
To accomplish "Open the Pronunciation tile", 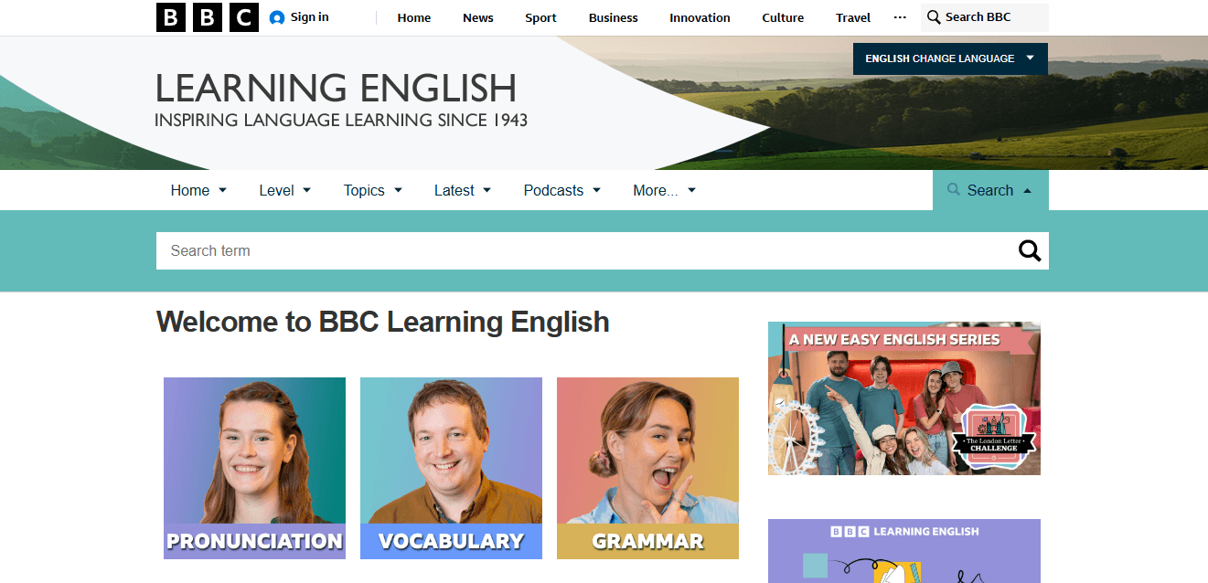I will [x=254, y=468].
